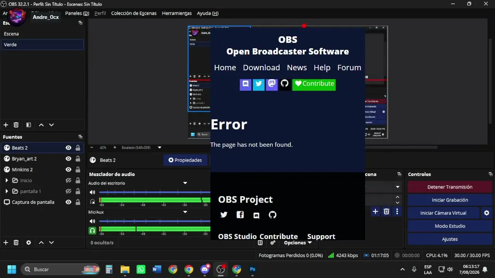
Task: Go to Download on OBS web page
Action: pyautogui.click(x=261, y=68)
